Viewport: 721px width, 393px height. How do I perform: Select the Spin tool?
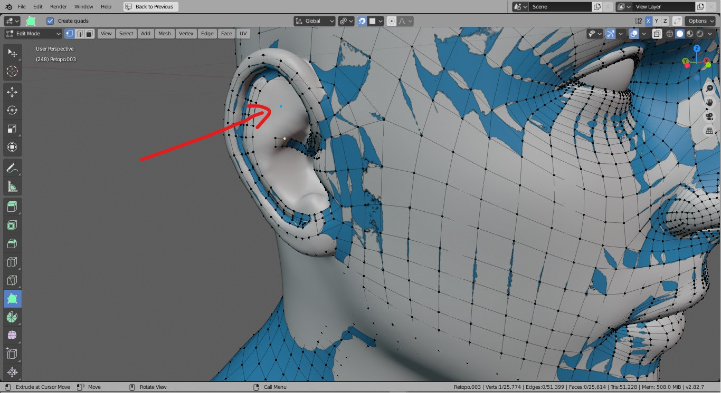click(13, 317)
